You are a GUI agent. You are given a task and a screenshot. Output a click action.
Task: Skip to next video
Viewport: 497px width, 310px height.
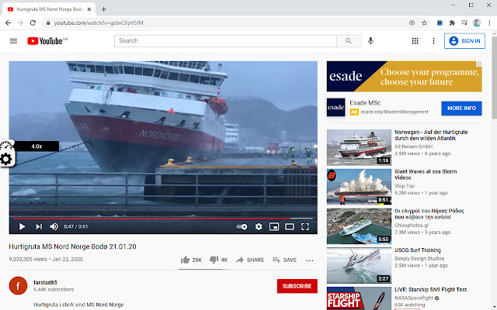pyautogui.click(x=39, y=226)
